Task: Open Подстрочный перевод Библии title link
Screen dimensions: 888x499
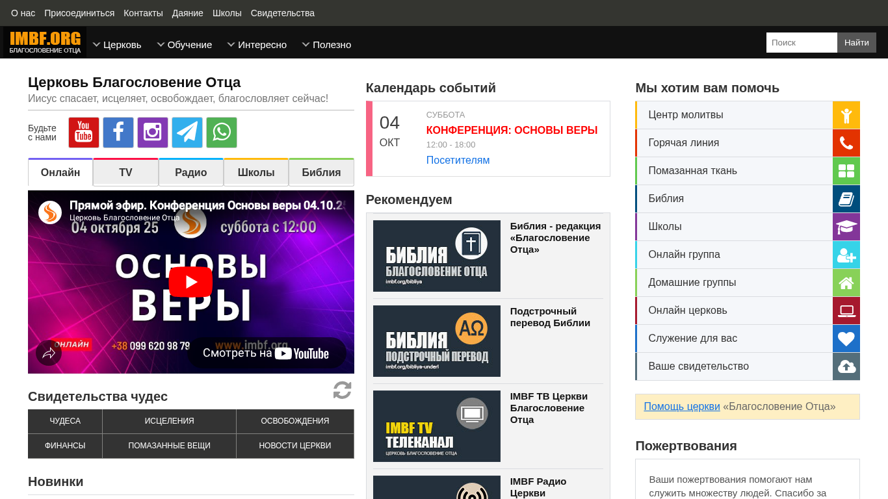Action: 550,317
